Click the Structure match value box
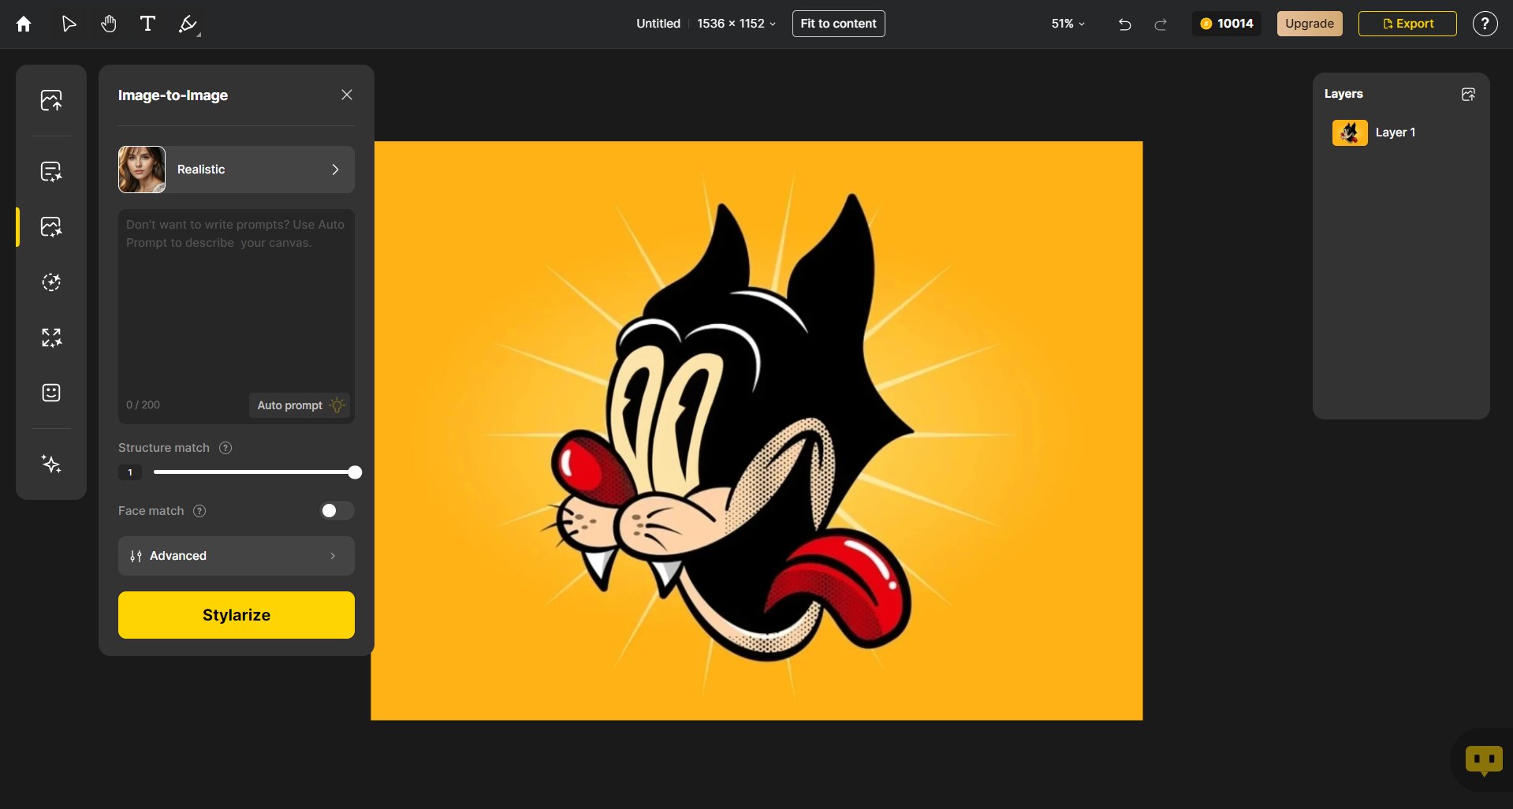Screen dimensions: 1513x809 tap(130, 472)
